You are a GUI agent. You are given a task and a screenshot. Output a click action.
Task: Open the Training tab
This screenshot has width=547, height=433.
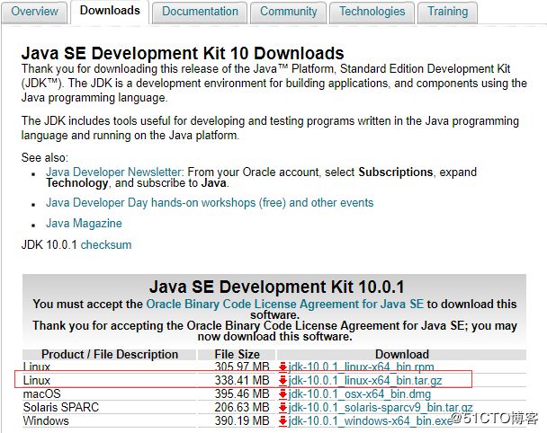tap(447, 12)
